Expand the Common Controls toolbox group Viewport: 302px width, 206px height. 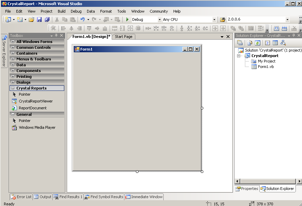[x=13, y=47]
